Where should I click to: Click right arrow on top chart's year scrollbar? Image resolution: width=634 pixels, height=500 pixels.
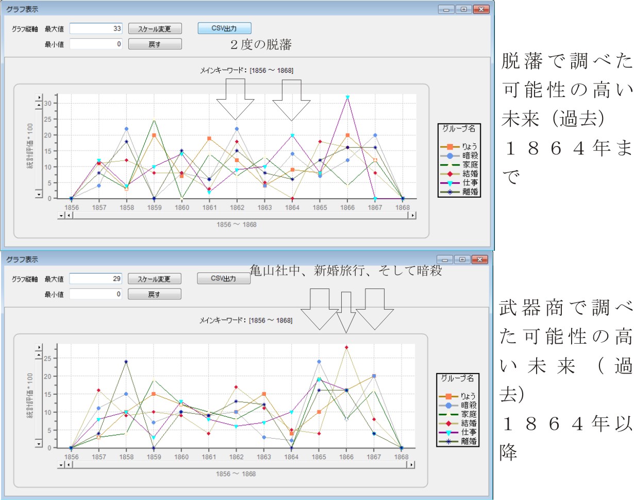point(411,216)
